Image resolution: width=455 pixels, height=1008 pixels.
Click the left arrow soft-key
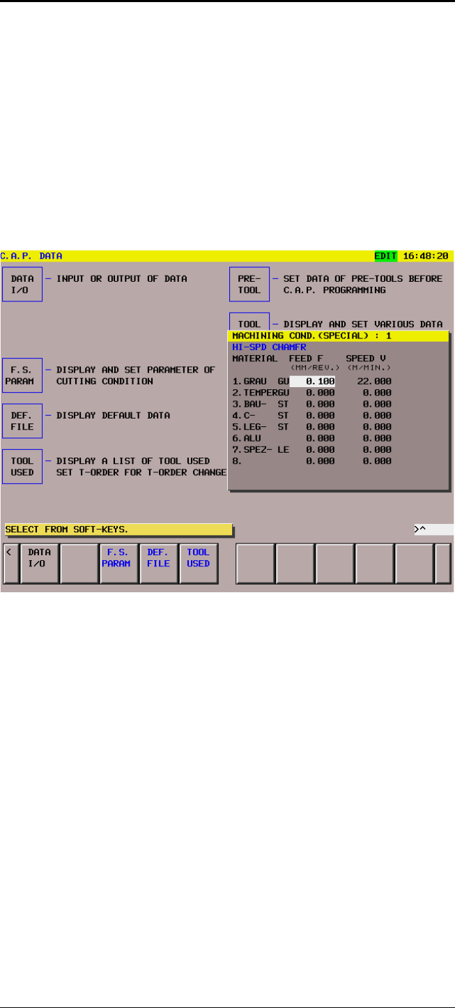pyautogui.click(x=10, y=563)
